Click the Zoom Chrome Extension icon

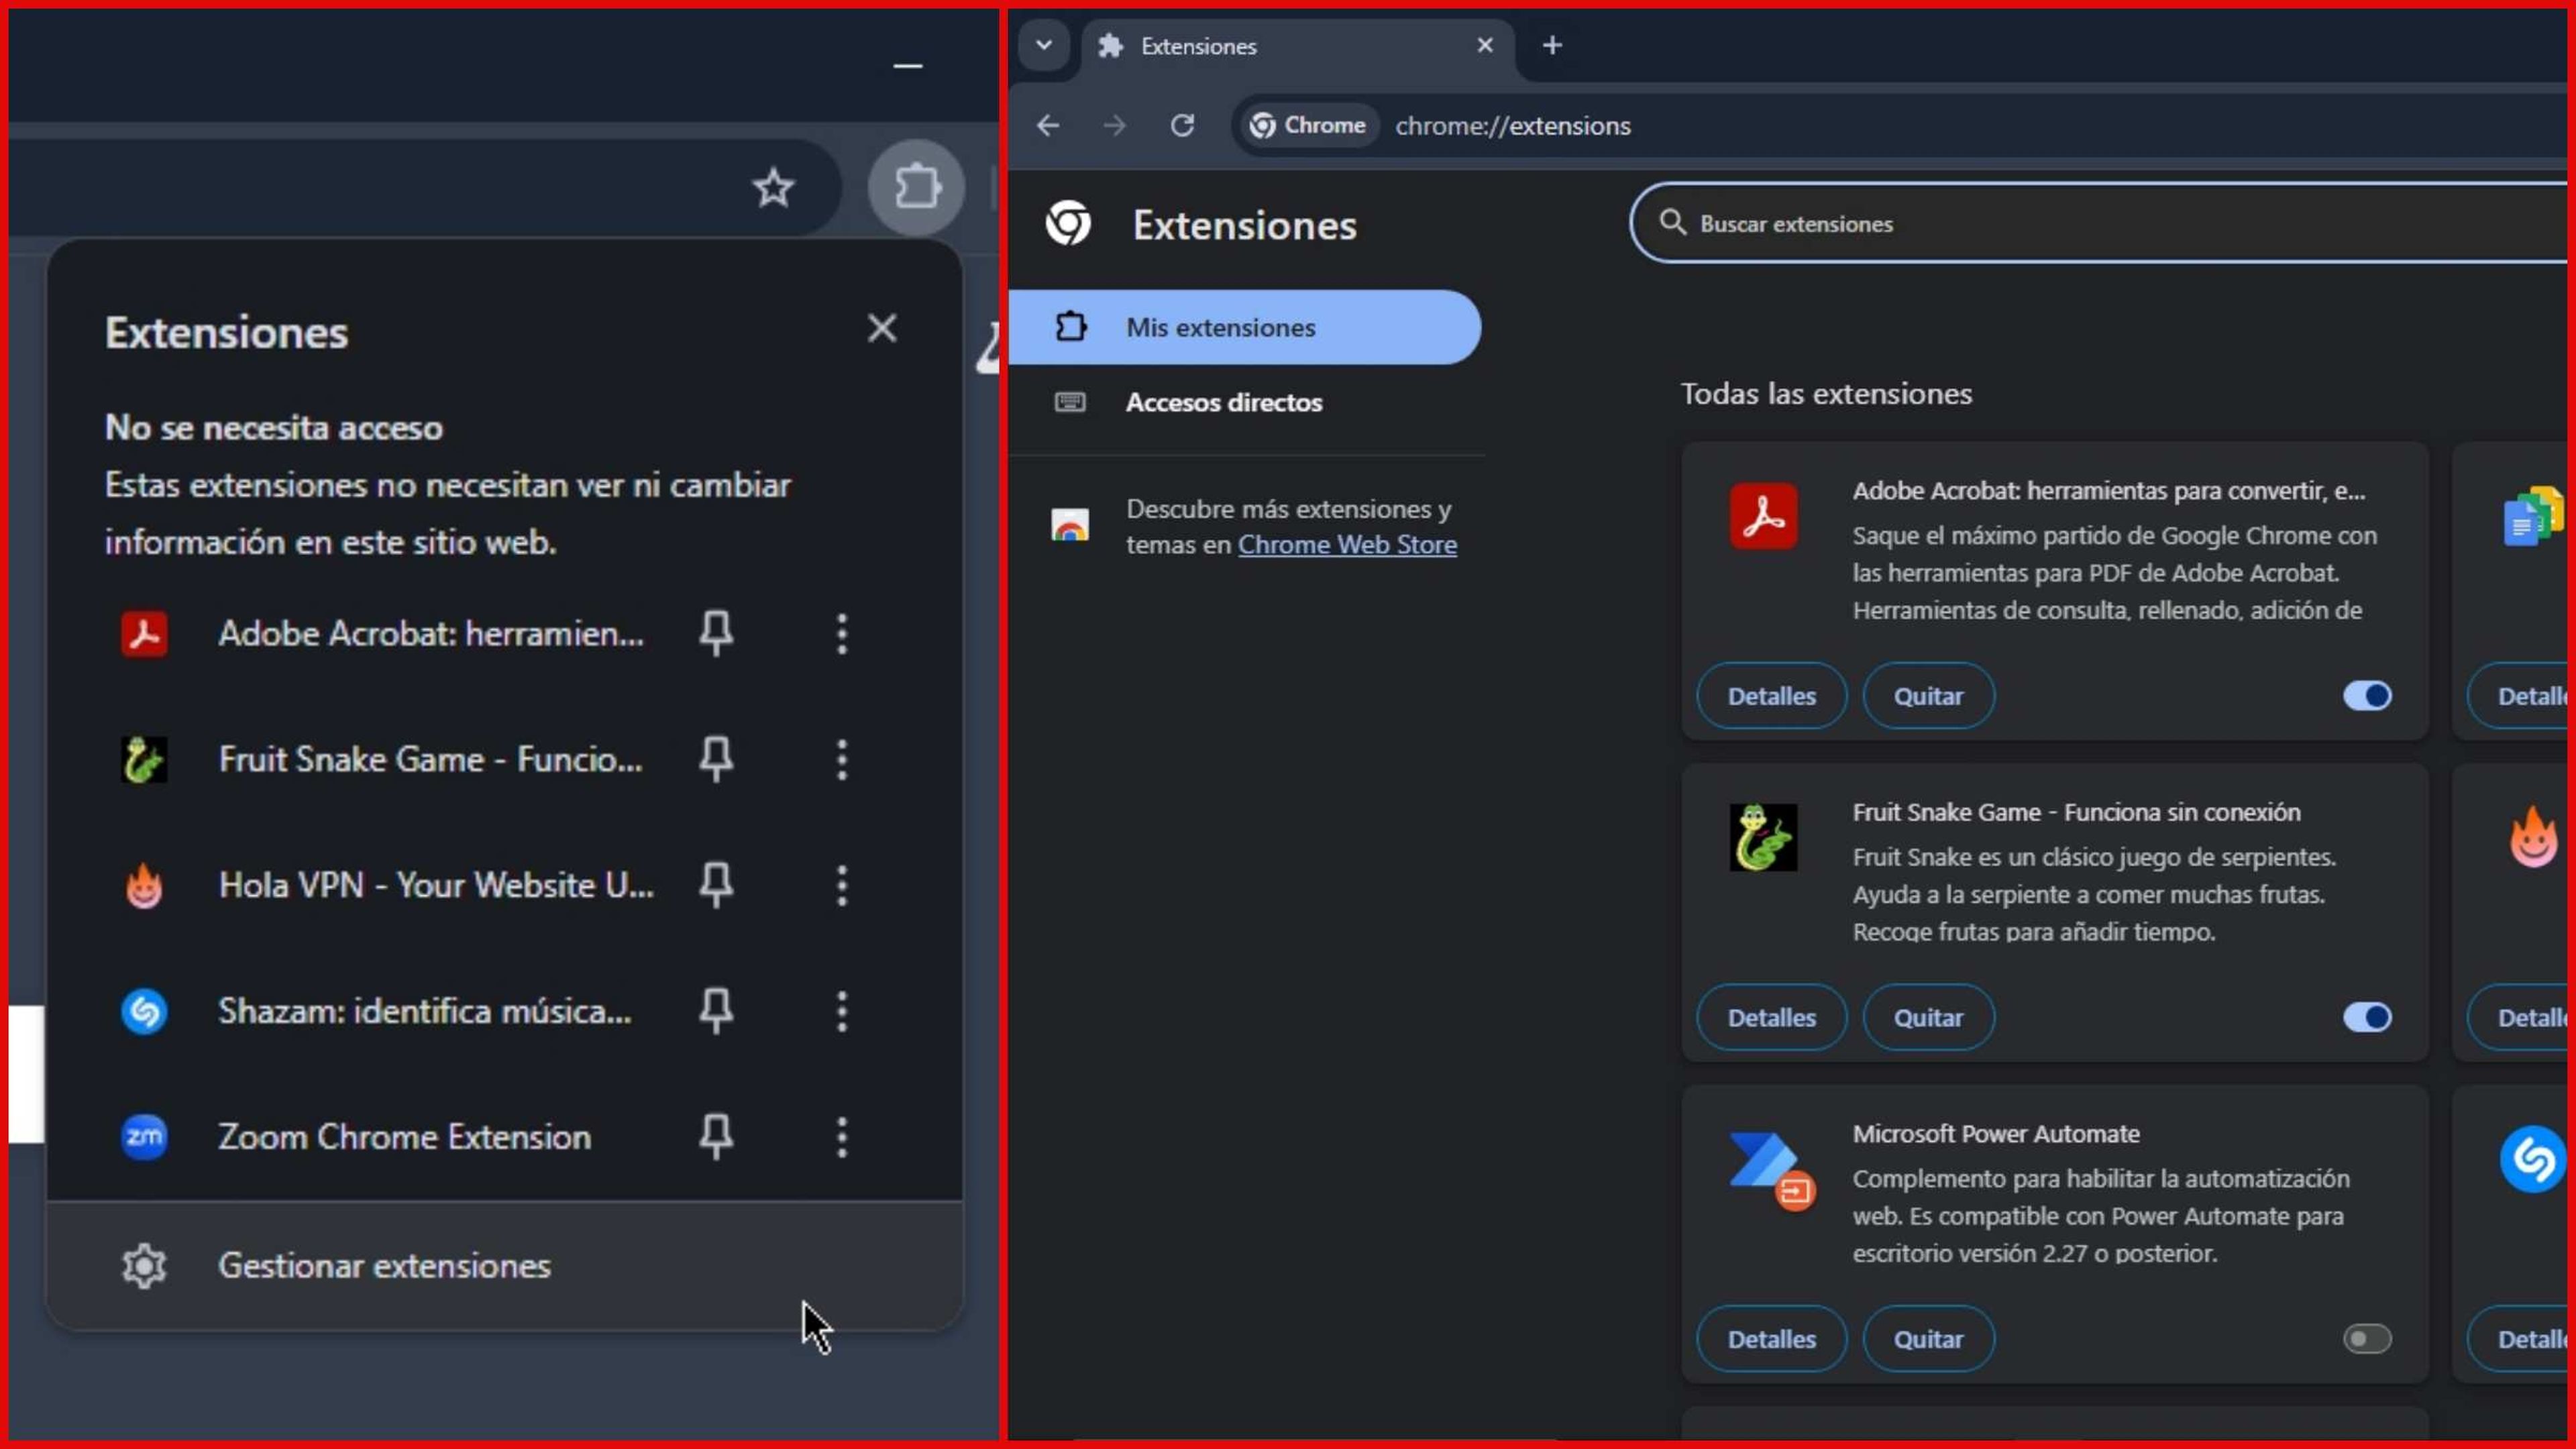(144, 1136)
